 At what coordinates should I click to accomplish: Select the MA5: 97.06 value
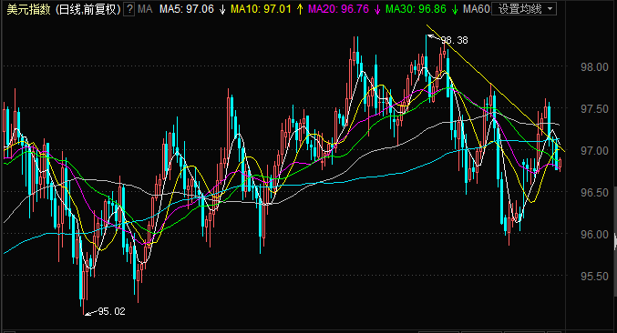(x=187, y=9)
